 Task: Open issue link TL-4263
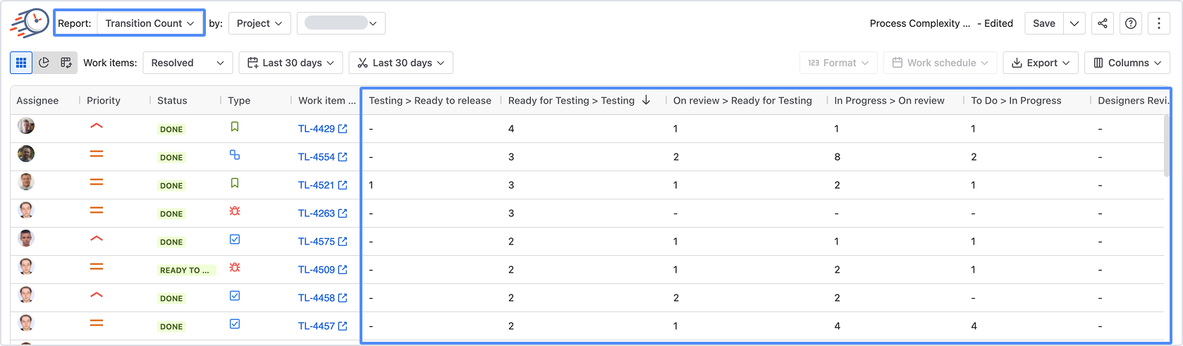tap(317, 214)
